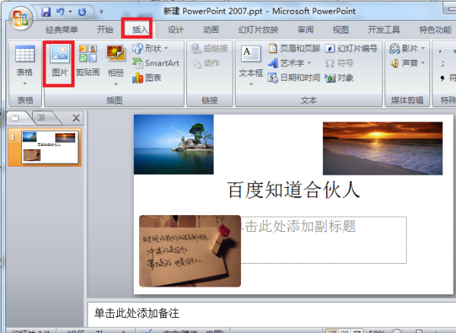The width and height of the screenshot is (456, 333).
Task: Close the slides/outline pane
Action: point(76,118)
